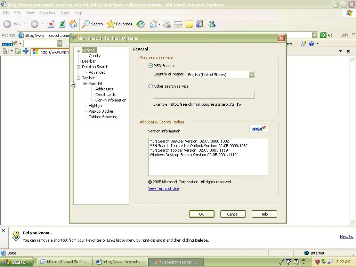Click the Help button in dialog
Screen dimensions: 356x267
coord(264,214)
